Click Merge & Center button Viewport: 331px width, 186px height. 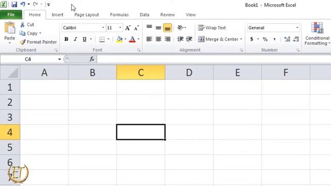tap(218, 39)
